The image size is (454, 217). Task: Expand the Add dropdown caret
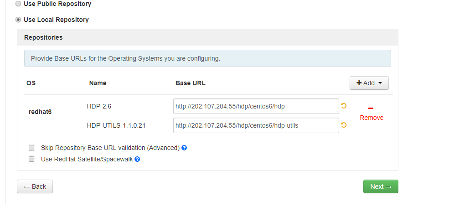[x=380, y=83]
